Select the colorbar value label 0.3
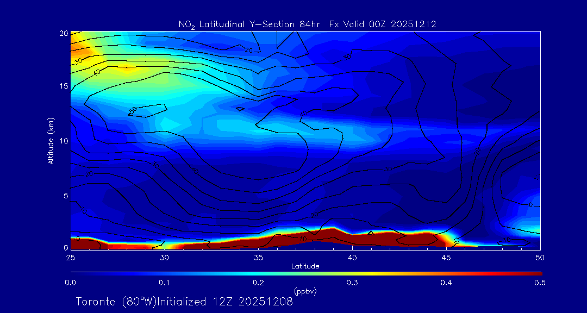Screen dimensions: 587x313 tap(352, 283)
